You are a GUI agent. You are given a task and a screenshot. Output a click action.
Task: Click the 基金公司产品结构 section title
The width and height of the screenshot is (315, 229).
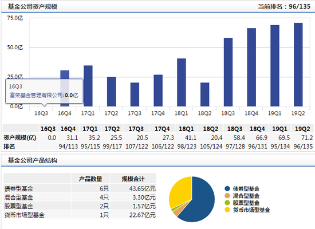tap(33, 160)
